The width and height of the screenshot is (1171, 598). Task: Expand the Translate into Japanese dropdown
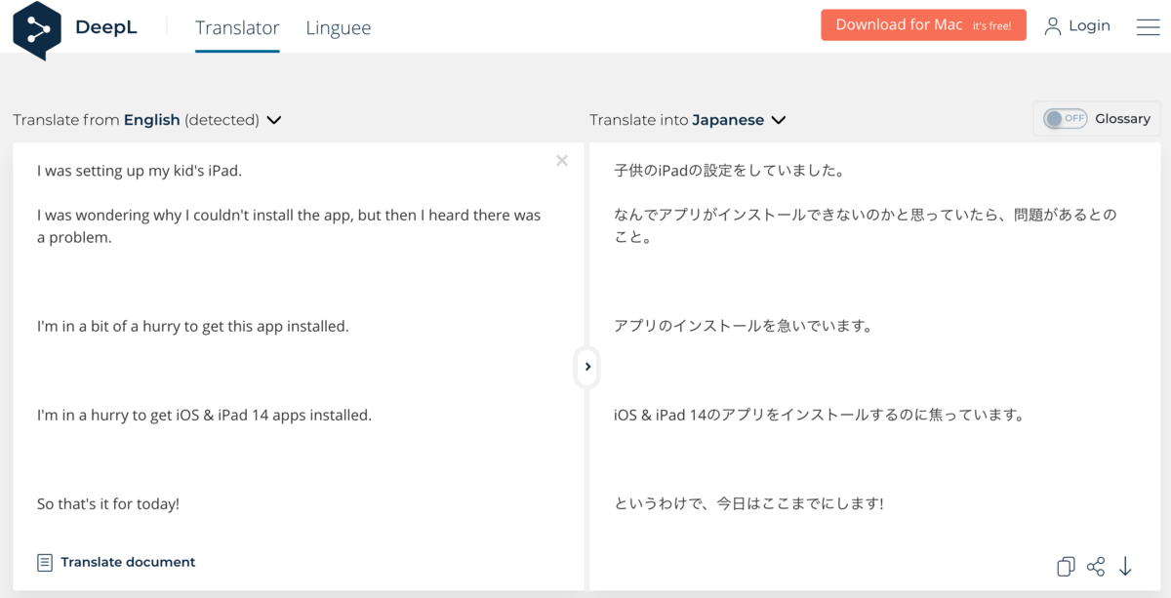click(688, 120)
